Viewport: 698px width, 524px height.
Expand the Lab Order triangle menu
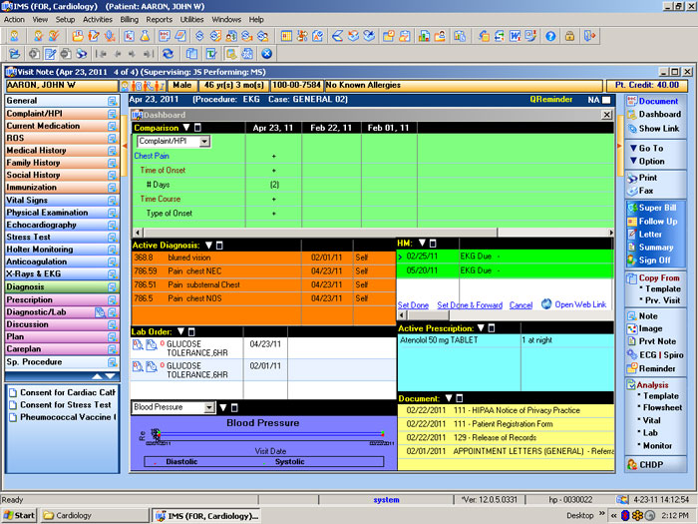[x=180, y=331]
